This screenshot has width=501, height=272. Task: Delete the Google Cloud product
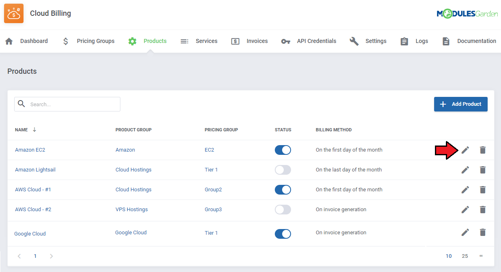tap(482, 232)
